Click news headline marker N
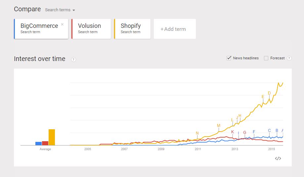Screen dimensions: 304x177 point(197,133)
